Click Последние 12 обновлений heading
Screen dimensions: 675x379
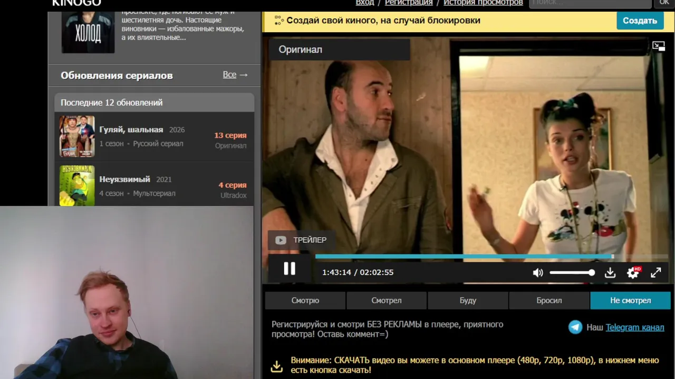pyautogui.click(x=112, y=103)
